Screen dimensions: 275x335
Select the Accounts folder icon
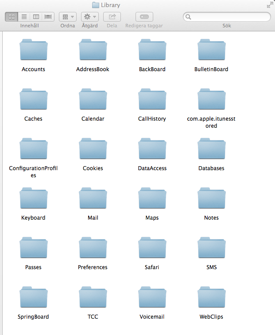click(34, 49)
